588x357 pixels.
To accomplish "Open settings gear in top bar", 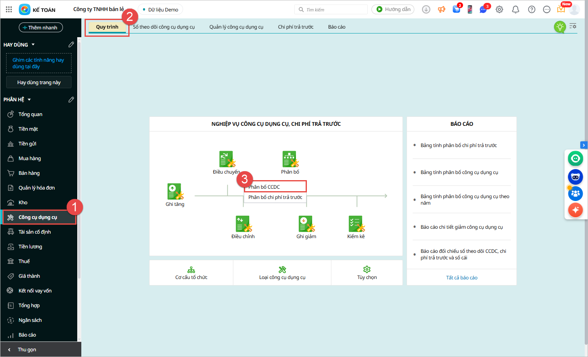I will click(x=499, y=9).
